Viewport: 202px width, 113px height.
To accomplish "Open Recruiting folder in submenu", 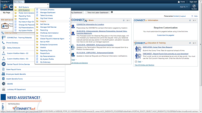I will point(44,30).
